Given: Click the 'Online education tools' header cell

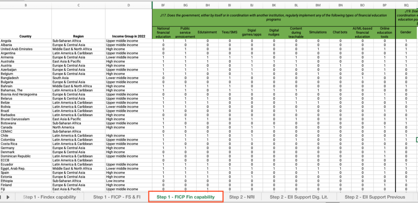Looking at the screenshot, I should [x=385, y=32].
